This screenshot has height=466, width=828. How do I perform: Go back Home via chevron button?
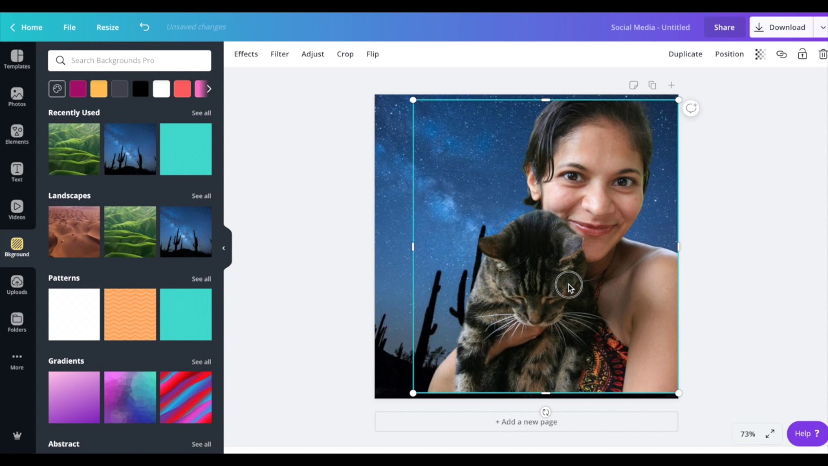point(26,27)
